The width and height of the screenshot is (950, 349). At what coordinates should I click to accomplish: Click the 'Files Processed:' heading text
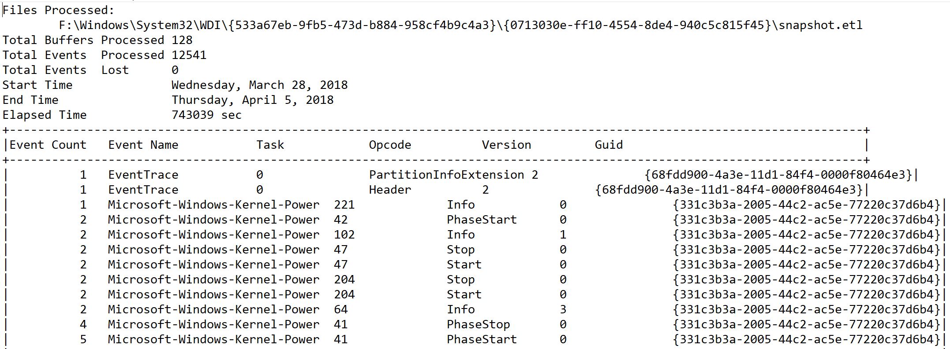(x=58, y=10)
